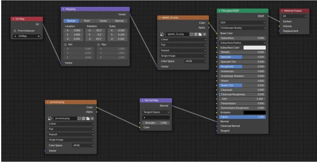Open image folder icon in splash_2x.png node
Screen dimensions: 317x162
point(200,34)
